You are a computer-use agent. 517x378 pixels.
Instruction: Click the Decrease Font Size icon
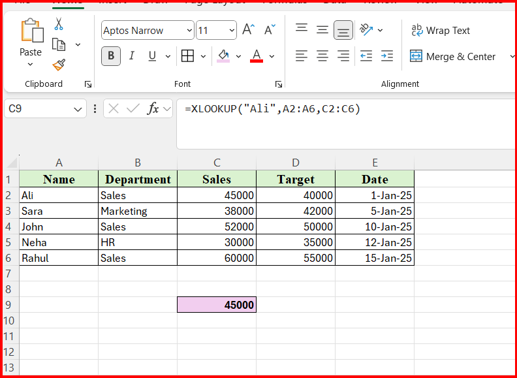pyautogui.click(x=270, y=30)
